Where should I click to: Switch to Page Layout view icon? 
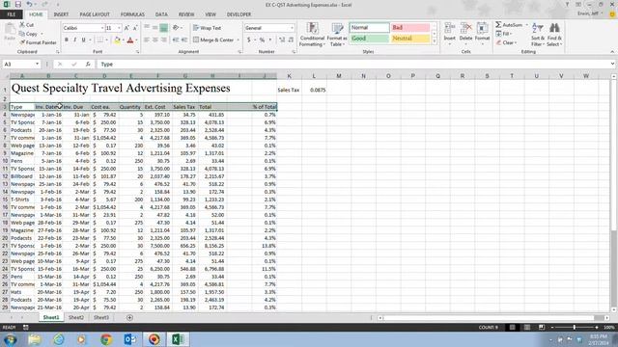point(527,328)
